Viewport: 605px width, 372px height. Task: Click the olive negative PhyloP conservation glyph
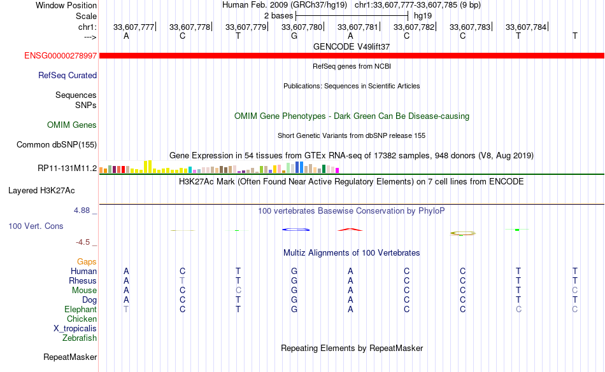pyautogui.click(x=463, y=233)
